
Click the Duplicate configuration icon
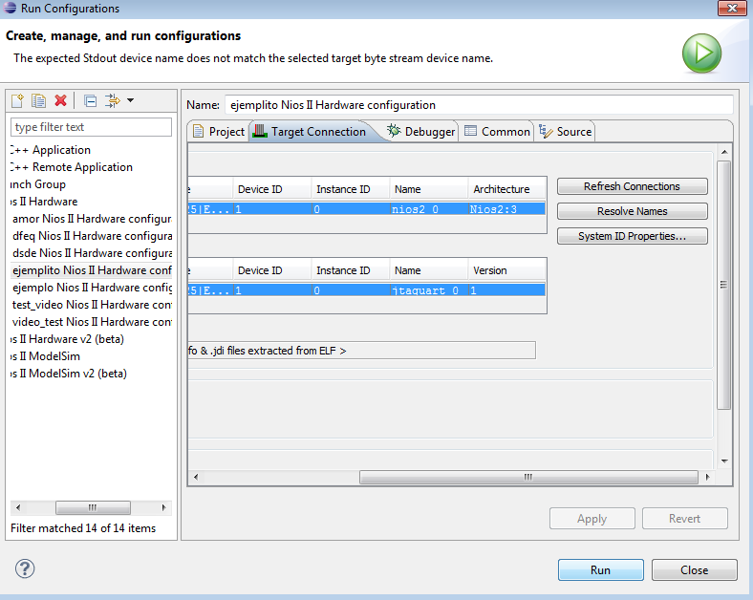38,100
